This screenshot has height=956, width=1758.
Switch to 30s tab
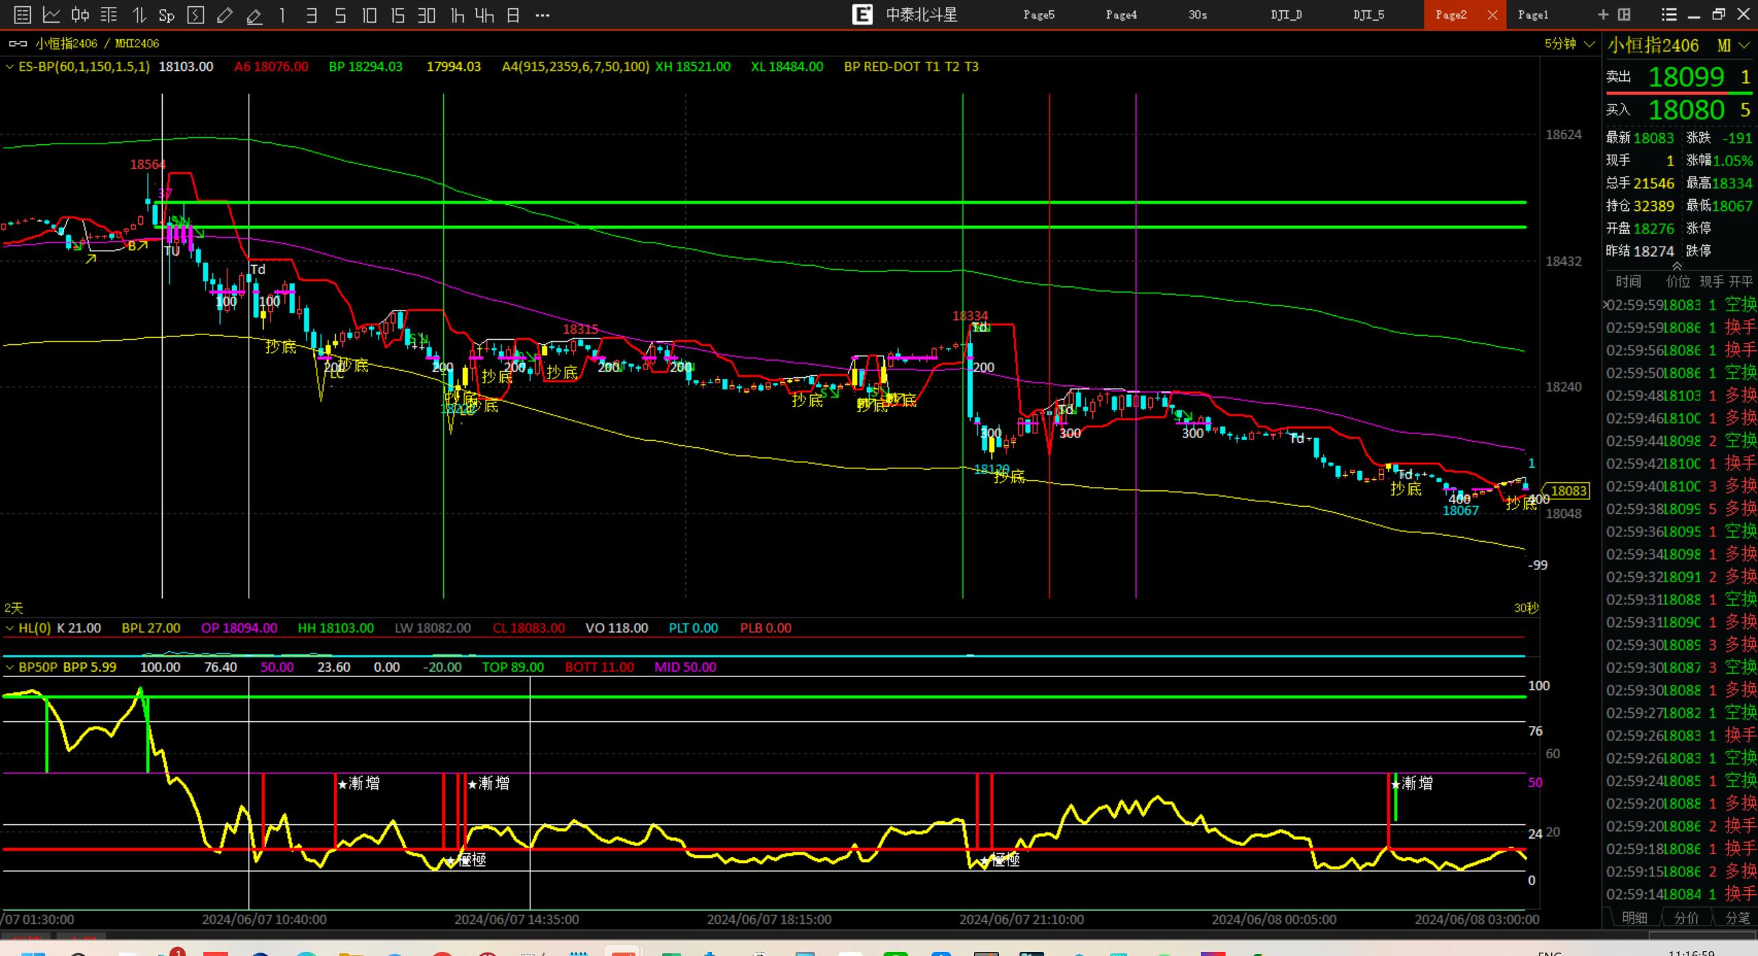[x=1197, y=14]
